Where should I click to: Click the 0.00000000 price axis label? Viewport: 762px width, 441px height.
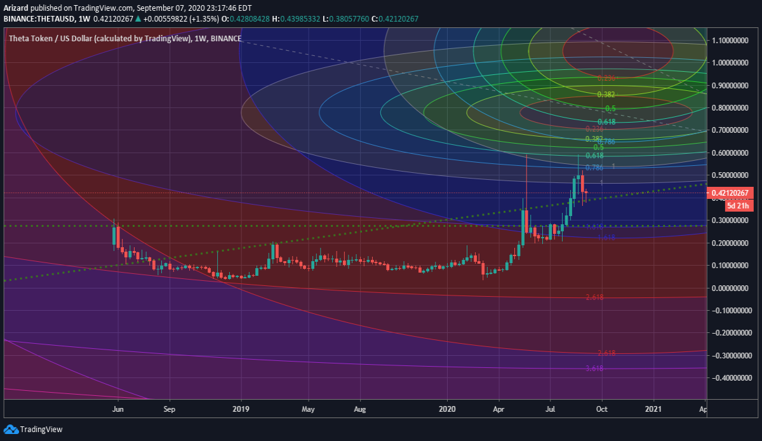point(732,288)
